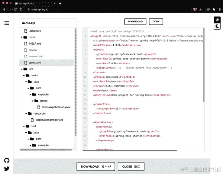Reload the page with refresh icon
The width and height of the screenshot is (223, 174).
(16, 9)
